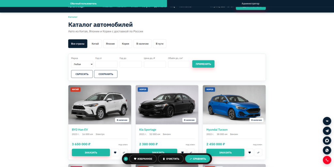The height and width of the screenshot is (167, 334).
Task: Select the В наличии filter tab
Action: [143, 44]
